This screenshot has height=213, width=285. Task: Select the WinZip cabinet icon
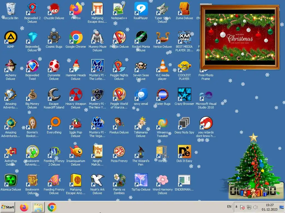coord(163,151)
